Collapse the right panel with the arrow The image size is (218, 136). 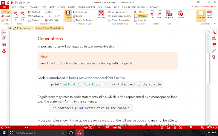pyautogui.click(x=215, y=28)
